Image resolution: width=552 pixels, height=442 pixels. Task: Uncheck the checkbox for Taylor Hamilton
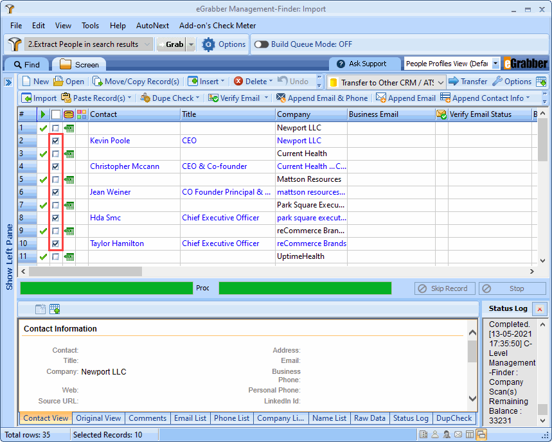pyautogui.click(x=55, y=244)
